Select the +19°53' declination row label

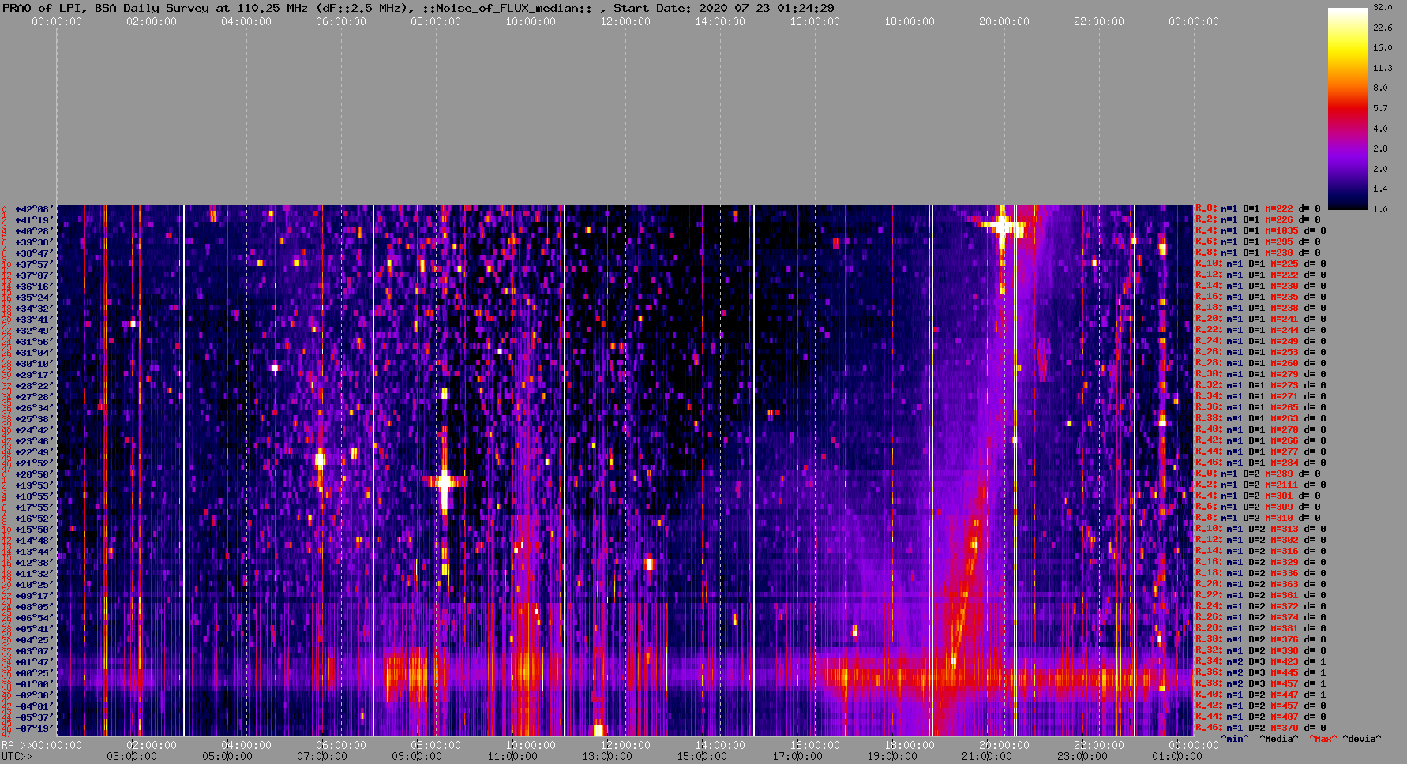click(x=35, y=485)
